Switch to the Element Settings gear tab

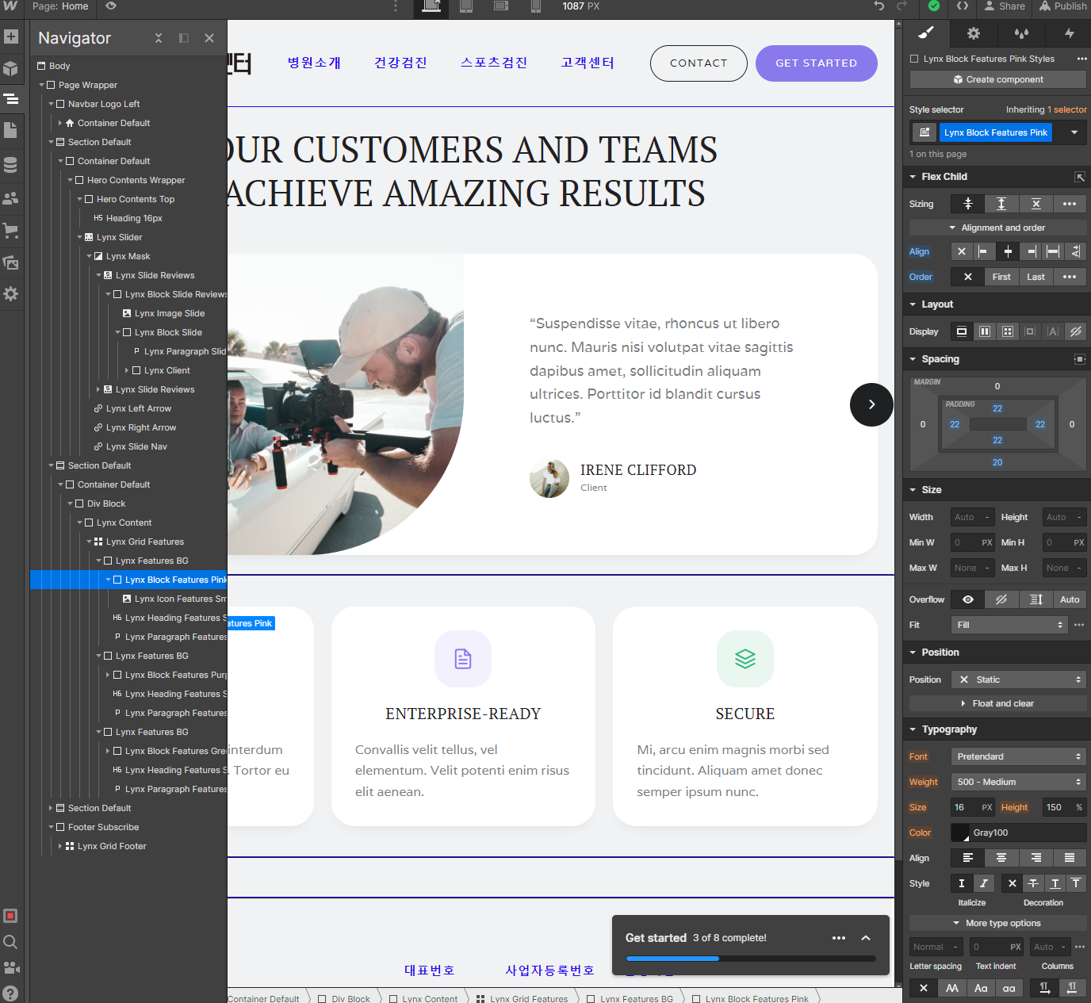coord(974,33)
